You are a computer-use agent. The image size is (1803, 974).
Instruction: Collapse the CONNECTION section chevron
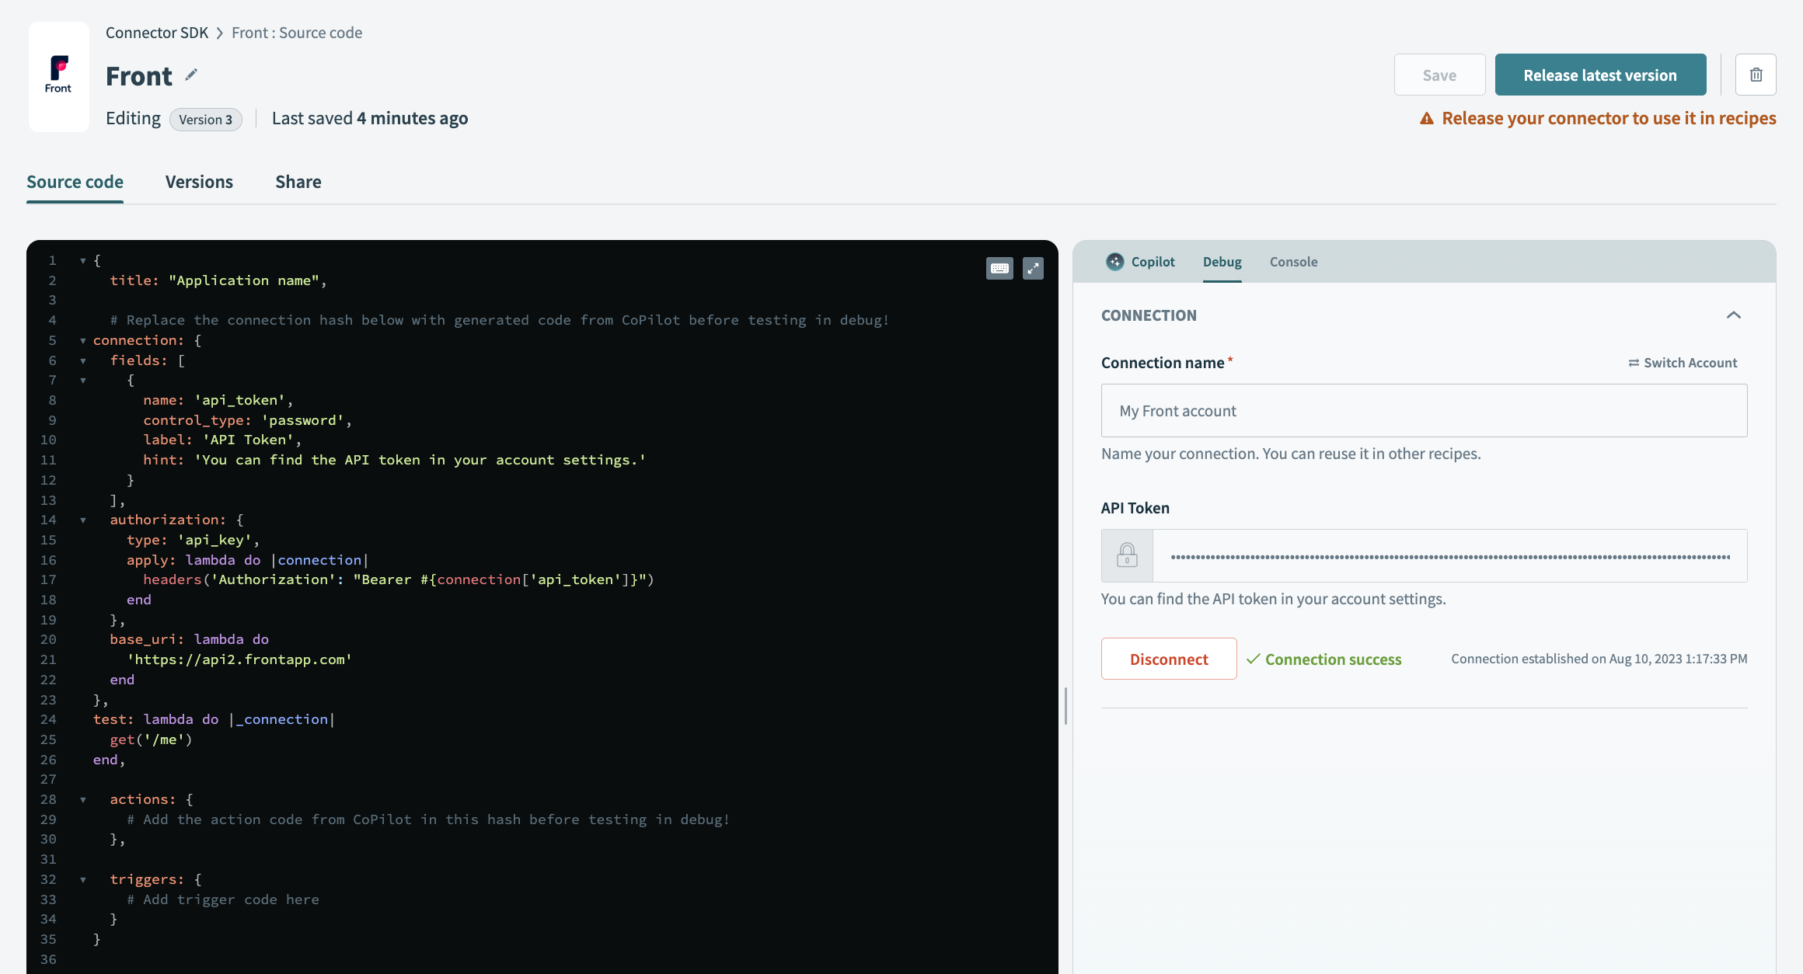(1733, 315)
